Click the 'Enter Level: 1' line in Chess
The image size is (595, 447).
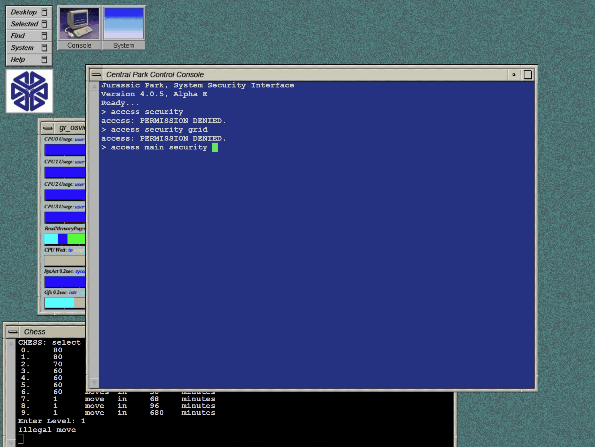coord(52,421)
